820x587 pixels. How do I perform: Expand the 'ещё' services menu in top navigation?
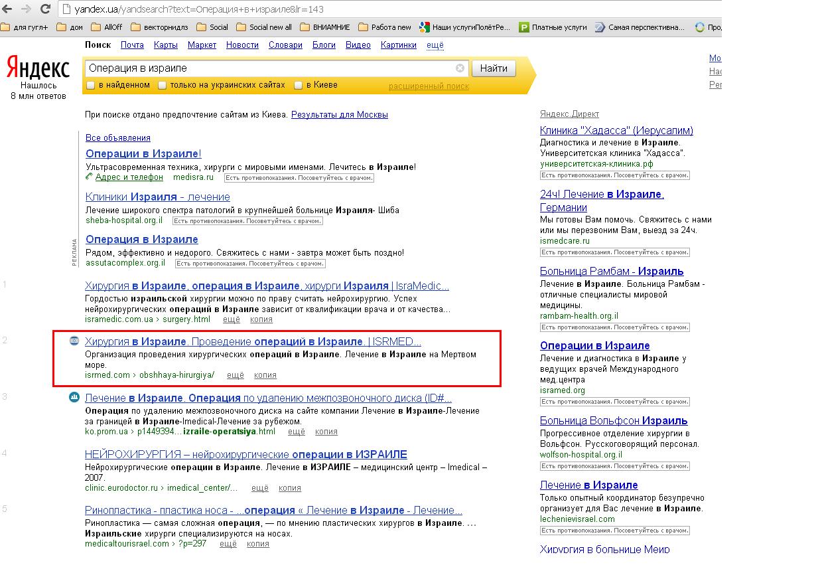click(435, 45)
